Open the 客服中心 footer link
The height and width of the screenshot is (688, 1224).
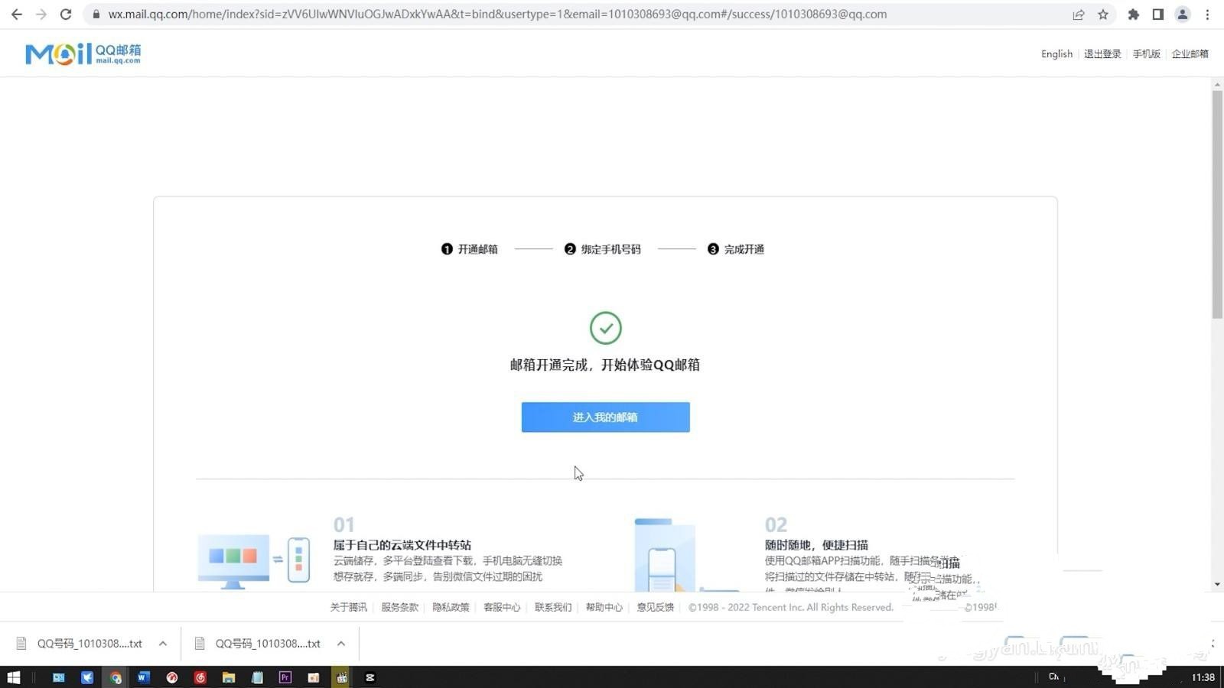[x=502, y=607]
